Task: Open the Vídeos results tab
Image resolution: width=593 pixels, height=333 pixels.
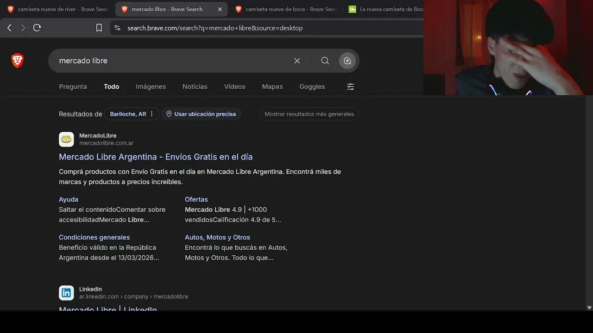Action: click(x=234, y=86)
